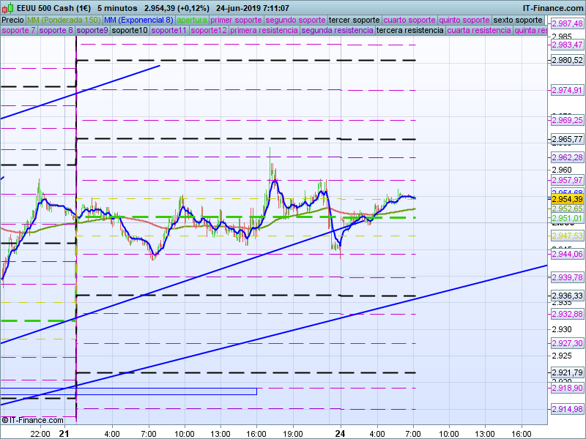Click the 24 date marker on time axis
The height and width of the screenshot is (439, 586).
340,434
